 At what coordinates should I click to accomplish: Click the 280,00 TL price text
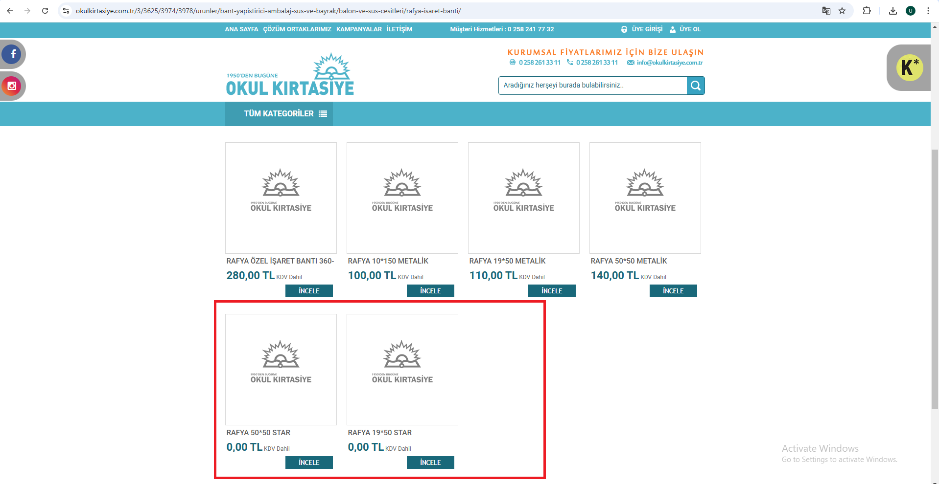tap(251, 276)
